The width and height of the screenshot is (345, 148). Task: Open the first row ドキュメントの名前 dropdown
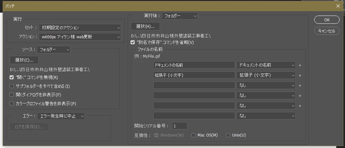coord(266,65)
